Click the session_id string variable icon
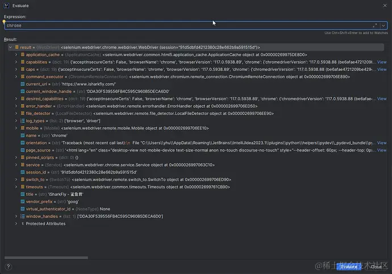 tap(23, 172)
